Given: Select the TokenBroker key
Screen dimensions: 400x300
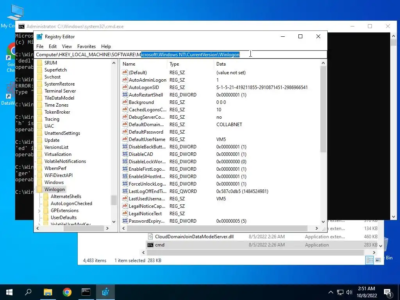Looking at the screenshot, I should (57, 112).
